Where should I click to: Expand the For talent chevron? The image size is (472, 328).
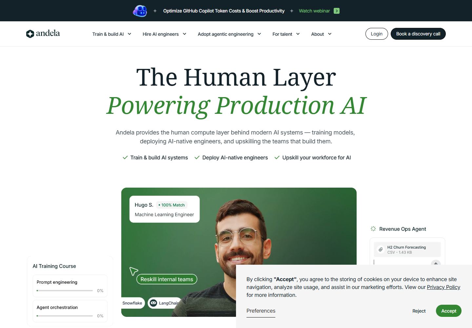click(x=298, y=34)
